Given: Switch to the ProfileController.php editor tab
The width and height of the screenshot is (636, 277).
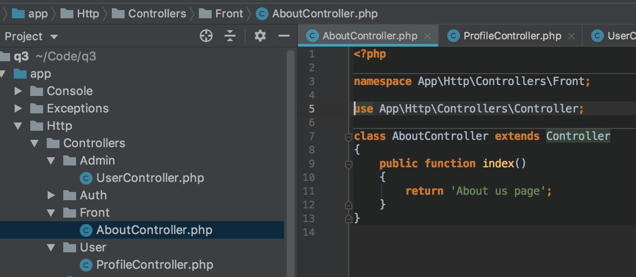Looking at the screenshot, I should pyautogui.click(x=512, y=36).
